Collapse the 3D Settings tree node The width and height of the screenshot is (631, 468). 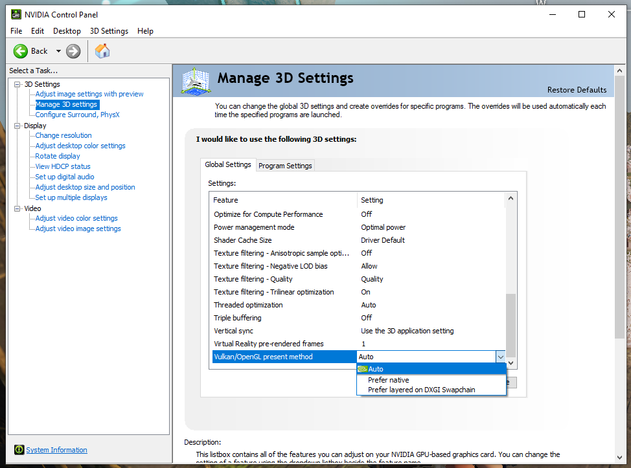[17, 84]
